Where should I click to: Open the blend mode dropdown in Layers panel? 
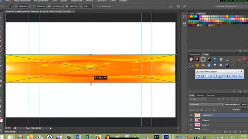(207, 105)
